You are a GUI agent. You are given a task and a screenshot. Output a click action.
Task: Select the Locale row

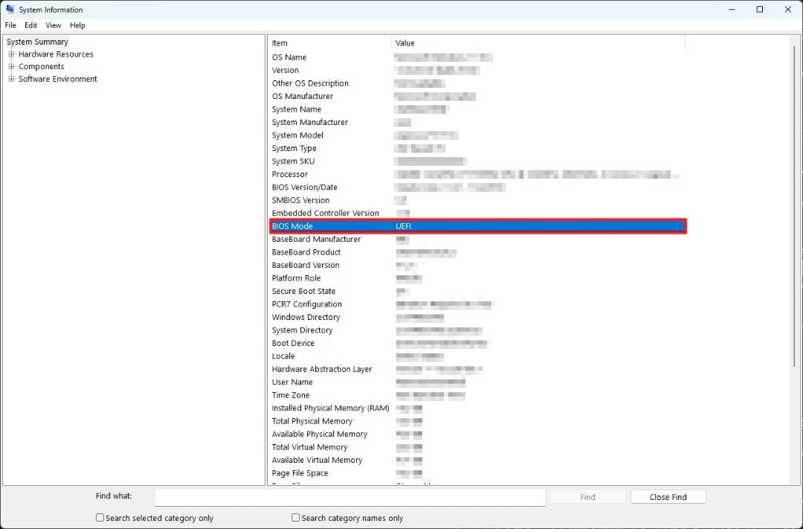tap(477, 356)
